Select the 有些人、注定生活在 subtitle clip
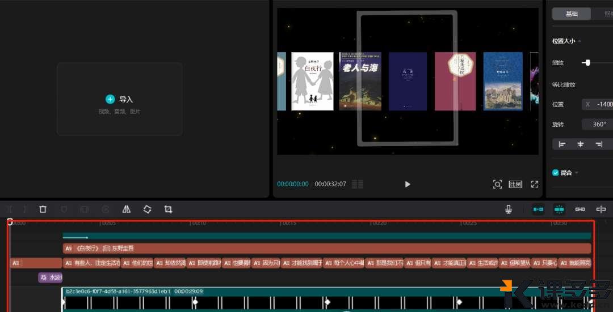 [x=91, y=263]
